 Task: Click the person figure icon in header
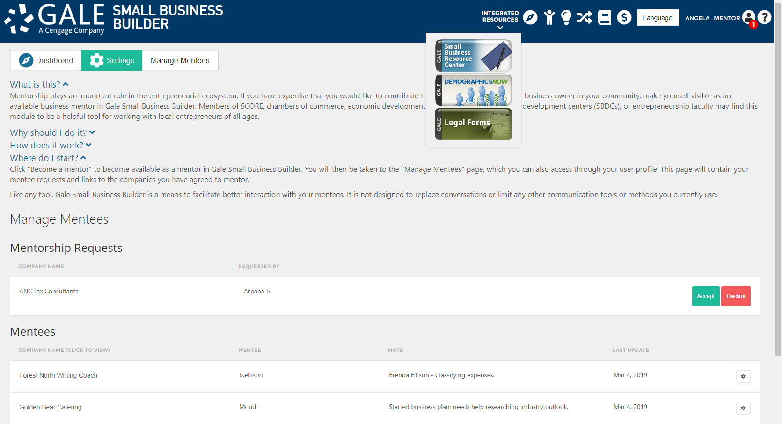(x=549, y=18)
